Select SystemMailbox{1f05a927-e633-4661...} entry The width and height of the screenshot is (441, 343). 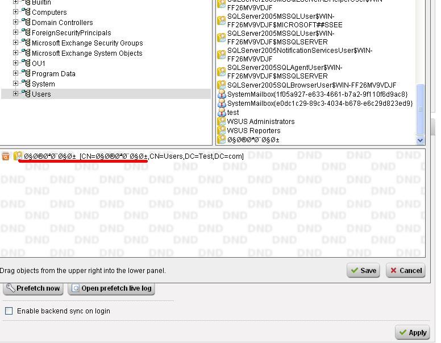(317, 94)
